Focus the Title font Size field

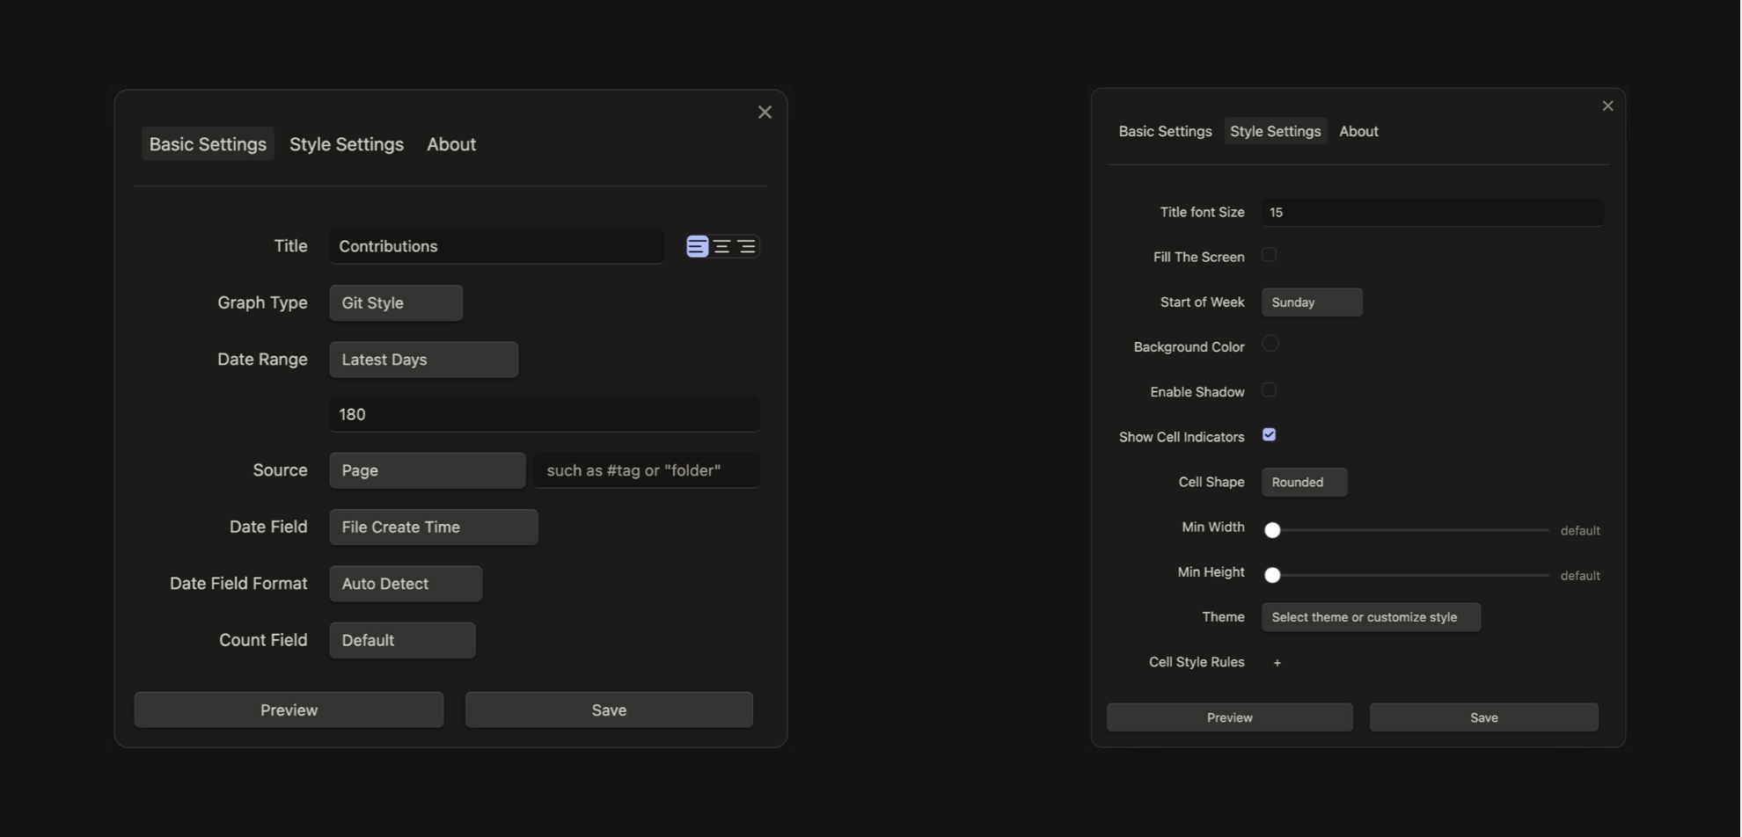click(1432, 212)
